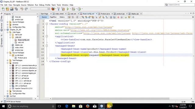Viewport: 195px width, 109px height.
Task: Switch to History view
Action: [62, 17]
